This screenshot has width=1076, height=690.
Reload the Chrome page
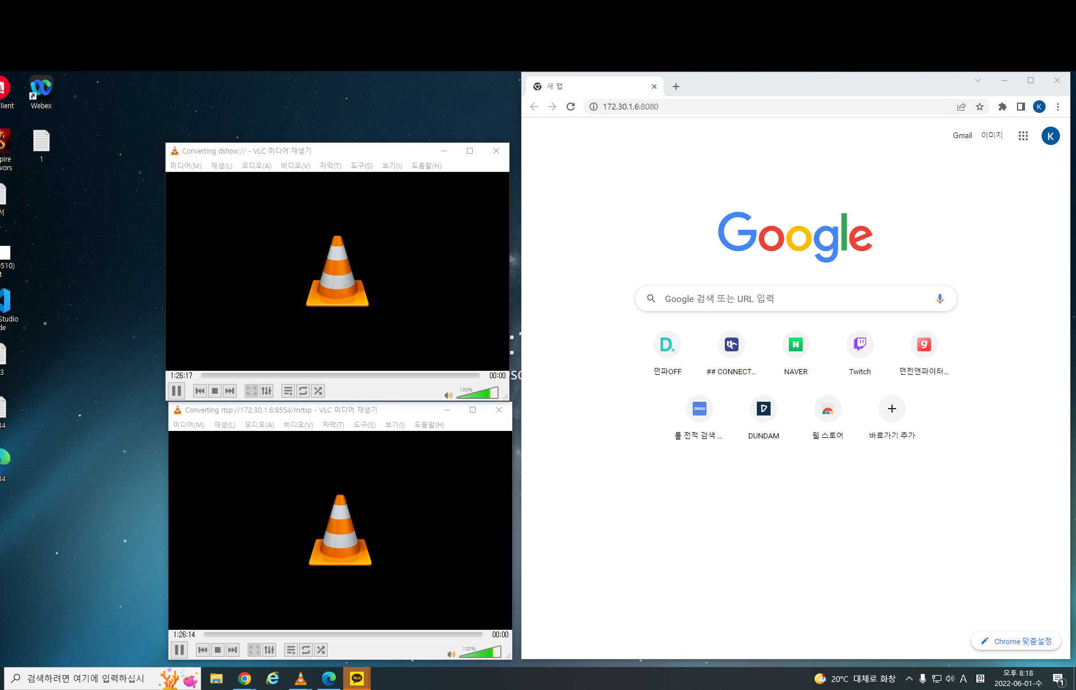click(x=571, y=107)
